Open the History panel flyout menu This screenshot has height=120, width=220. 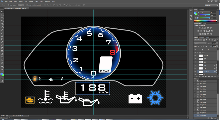[217, 79]
